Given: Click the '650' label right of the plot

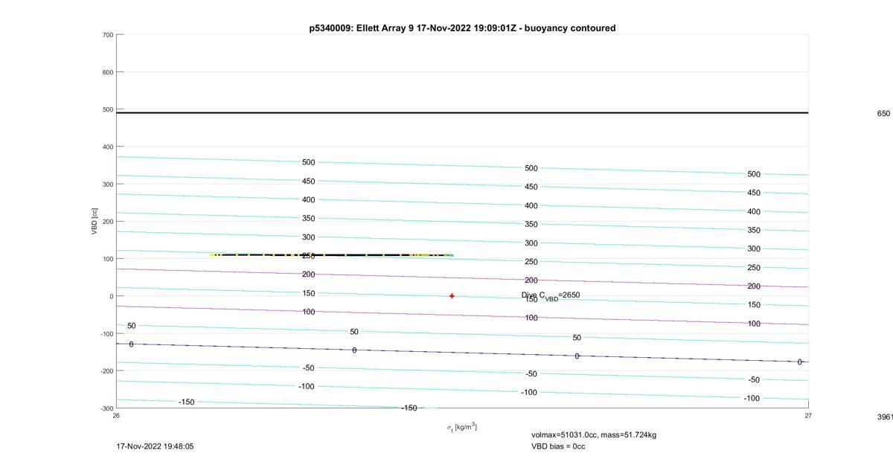Looking at the screenshot, I should pos(883,114).
